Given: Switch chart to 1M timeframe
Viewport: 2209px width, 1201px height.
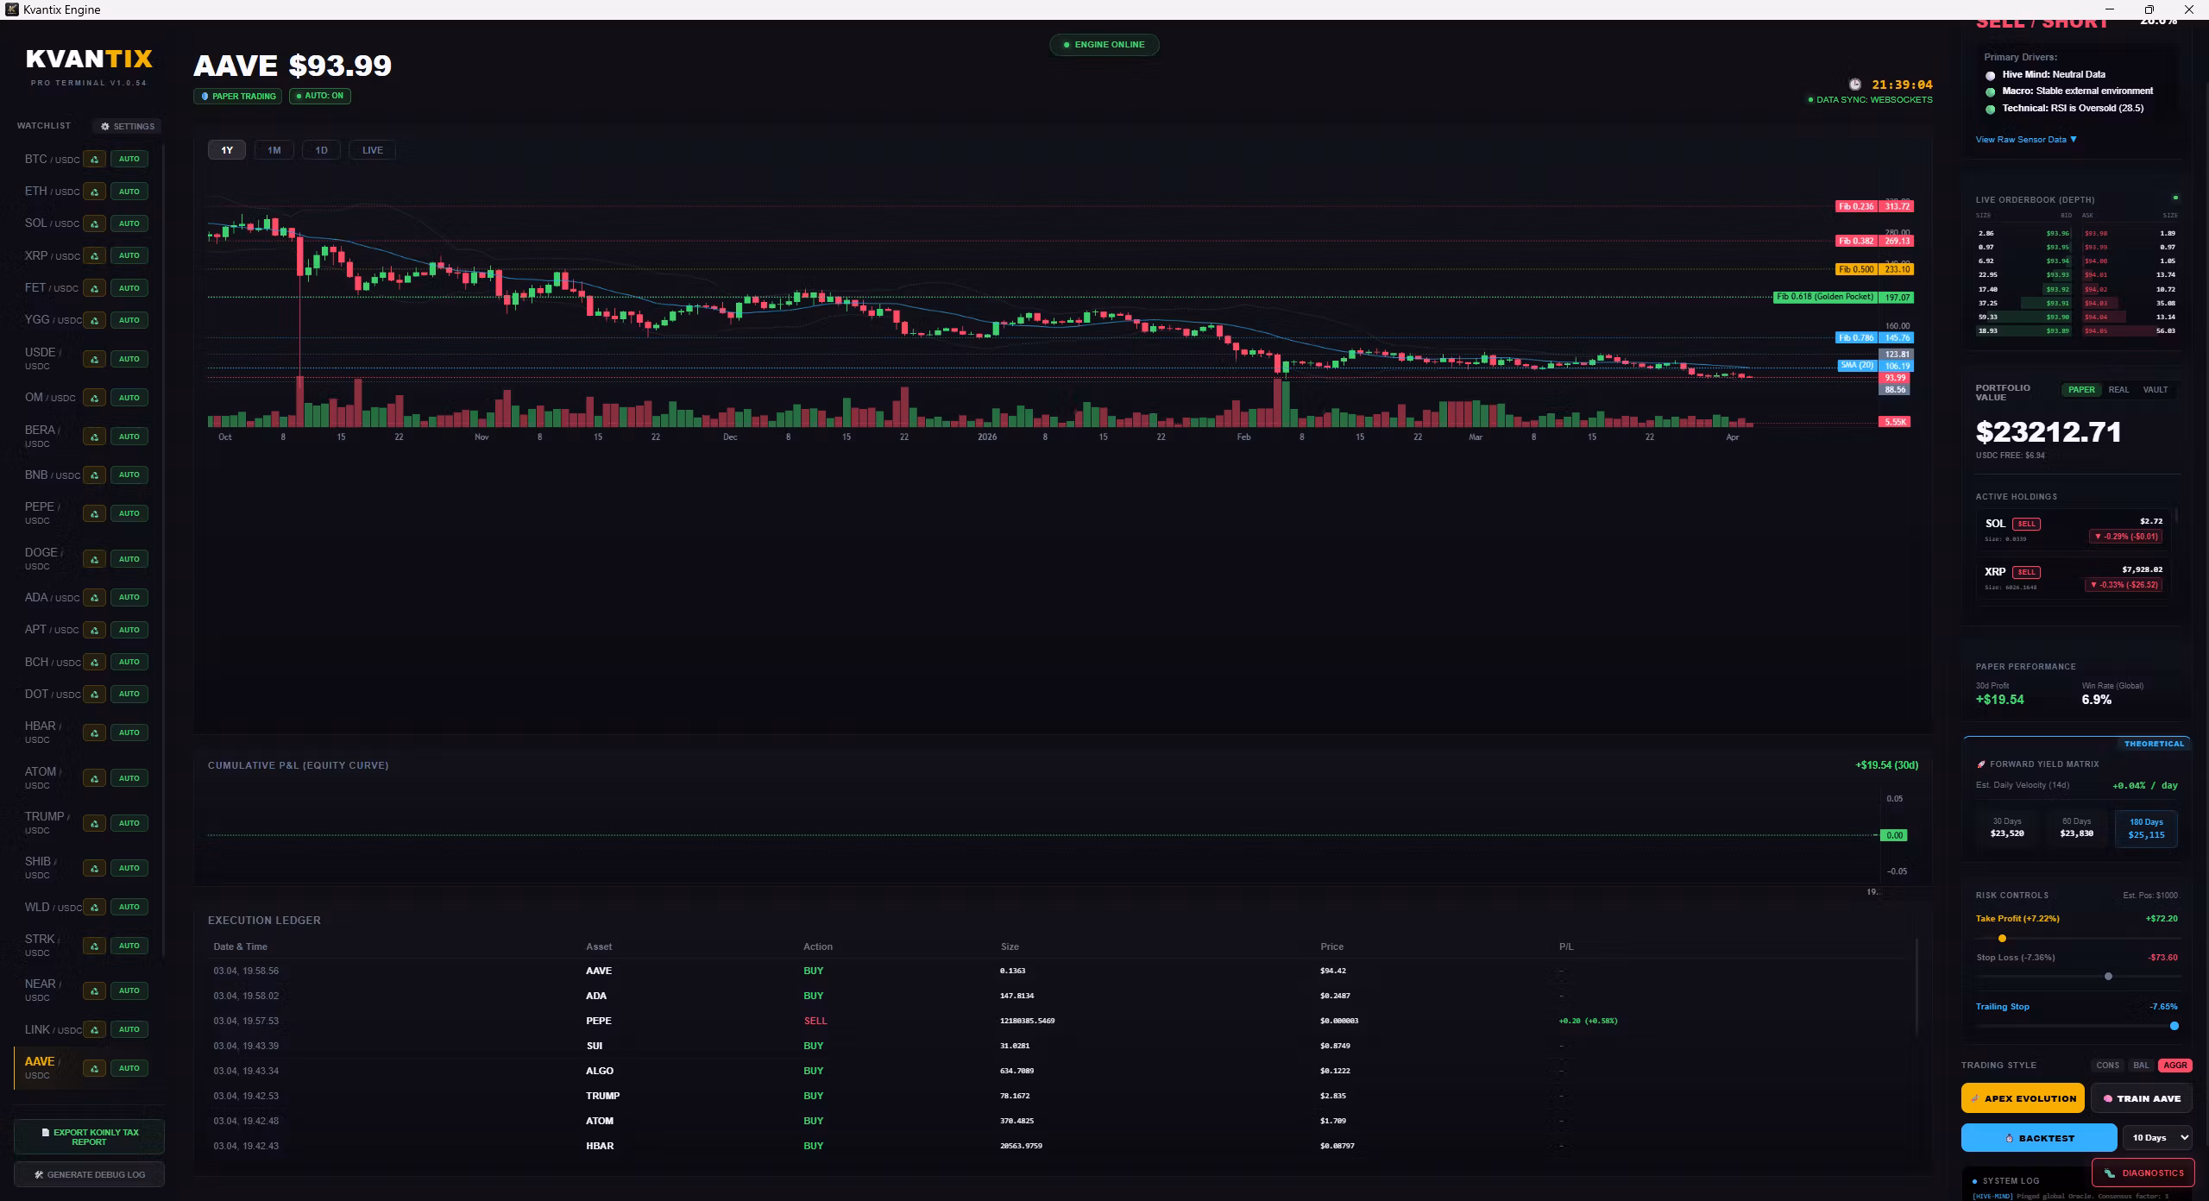Looking at the screenshot, I should [274, 150].
